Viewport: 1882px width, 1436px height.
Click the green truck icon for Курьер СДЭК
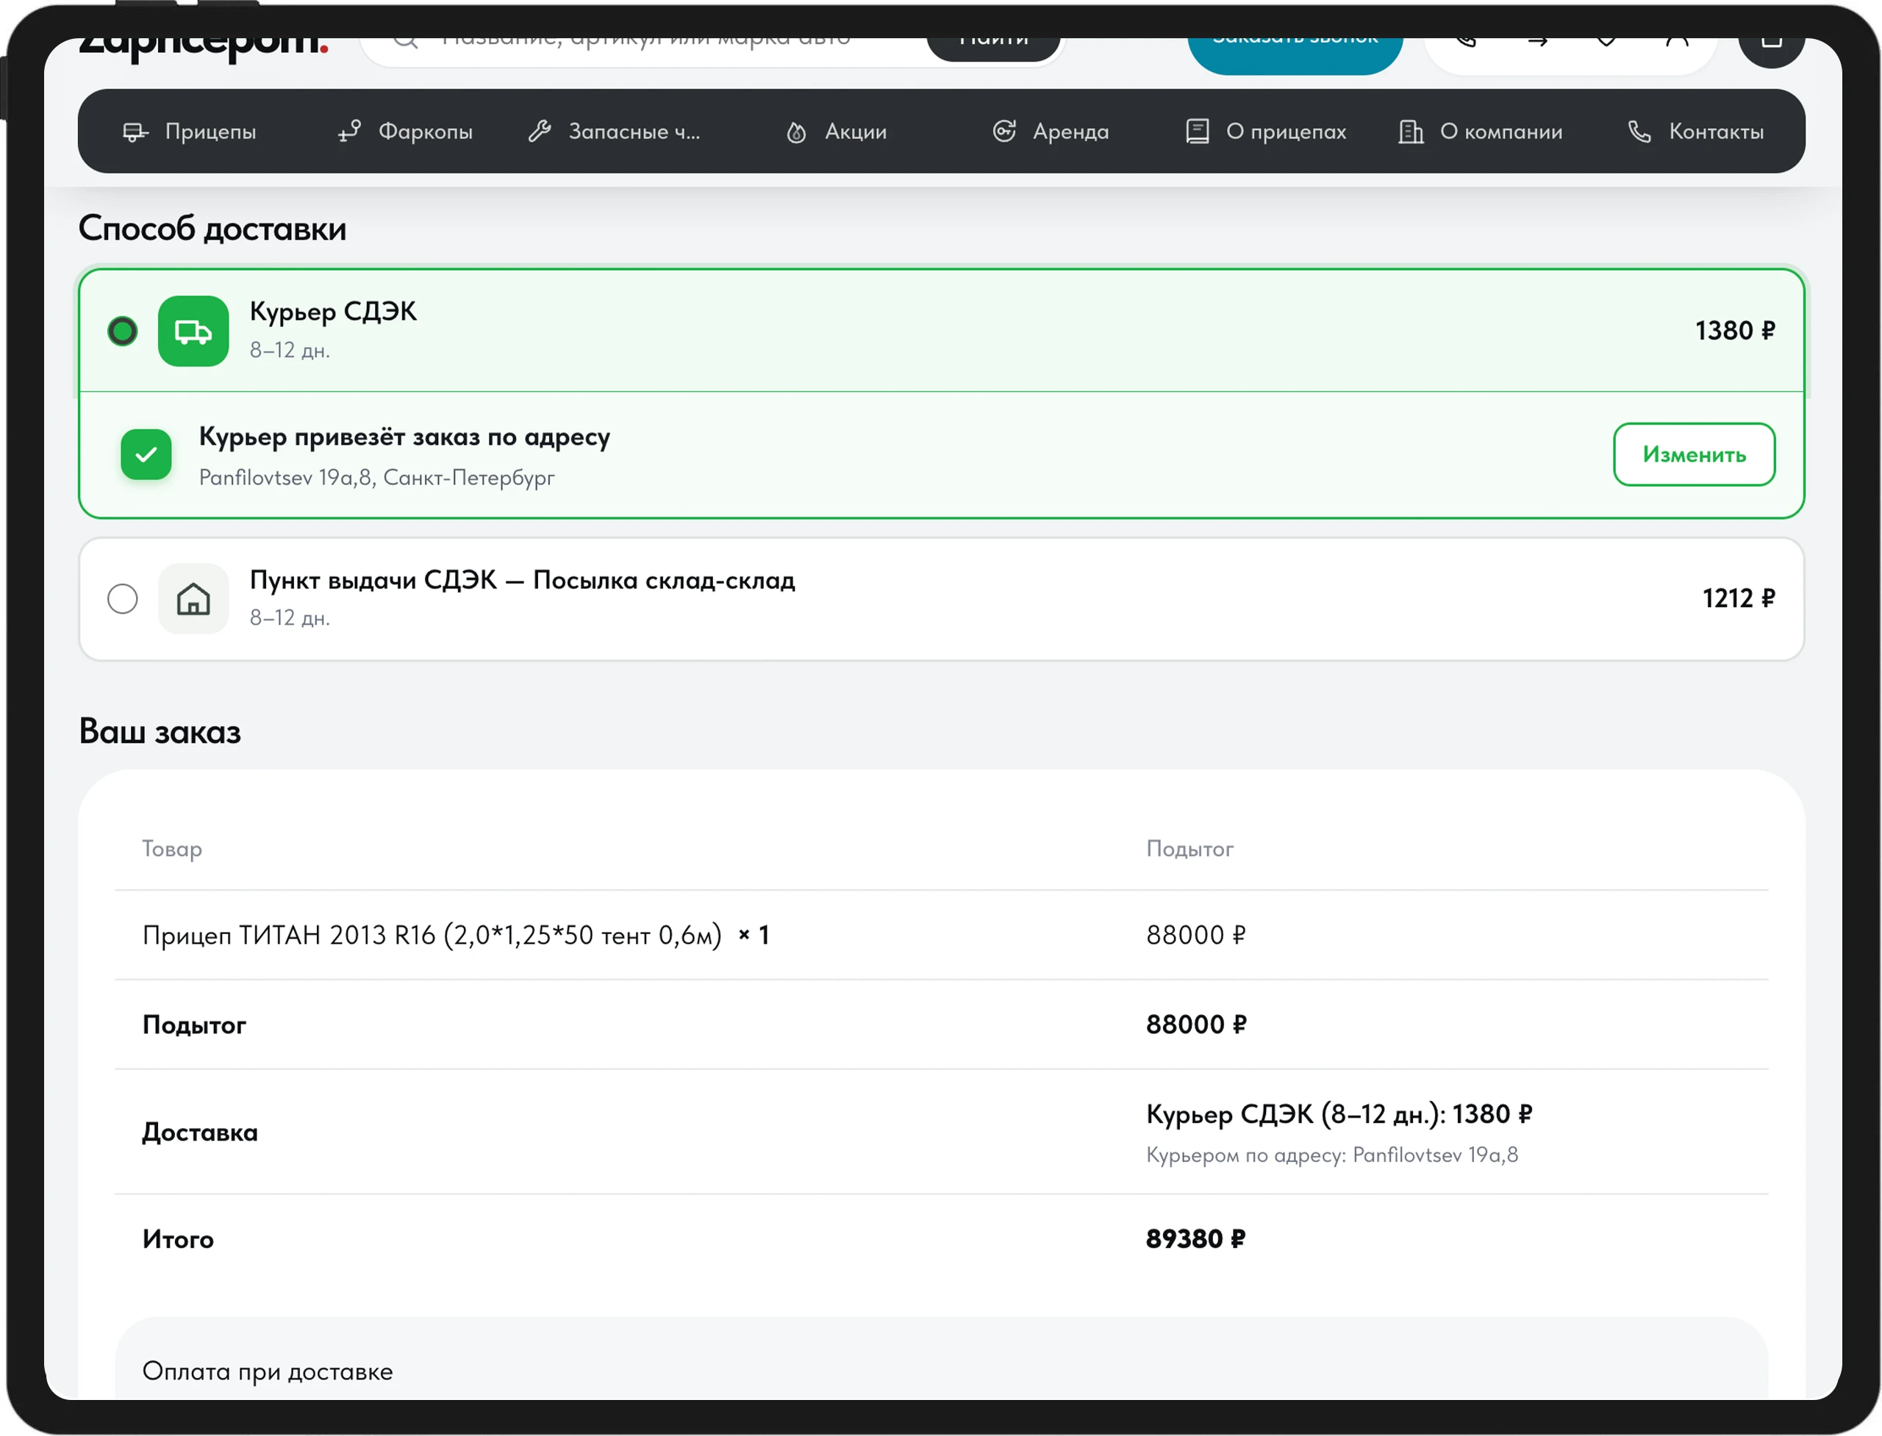[x=193, y=331]
